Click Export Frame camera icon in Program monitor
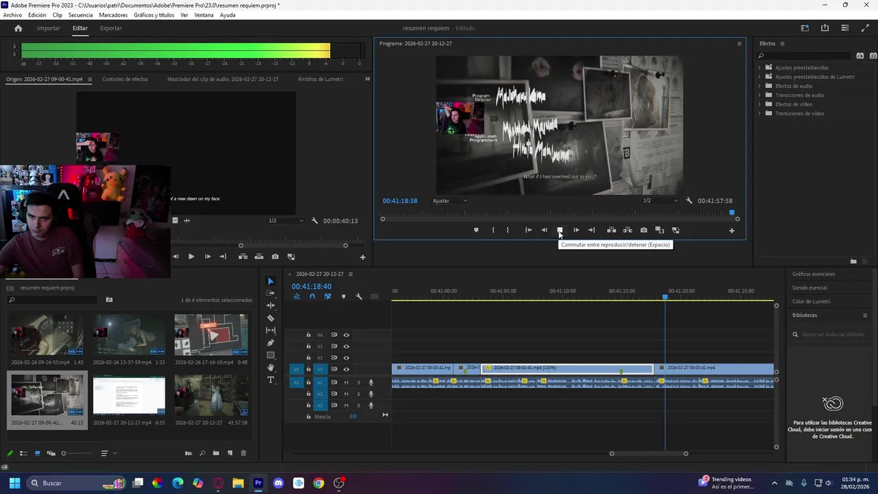878x494 pixels. click(643, 231)
